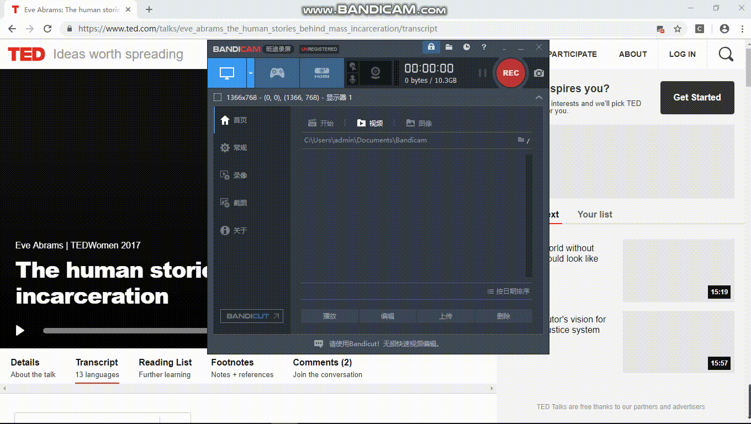Open 常规 general settings in sidebar

click(234, 148)
